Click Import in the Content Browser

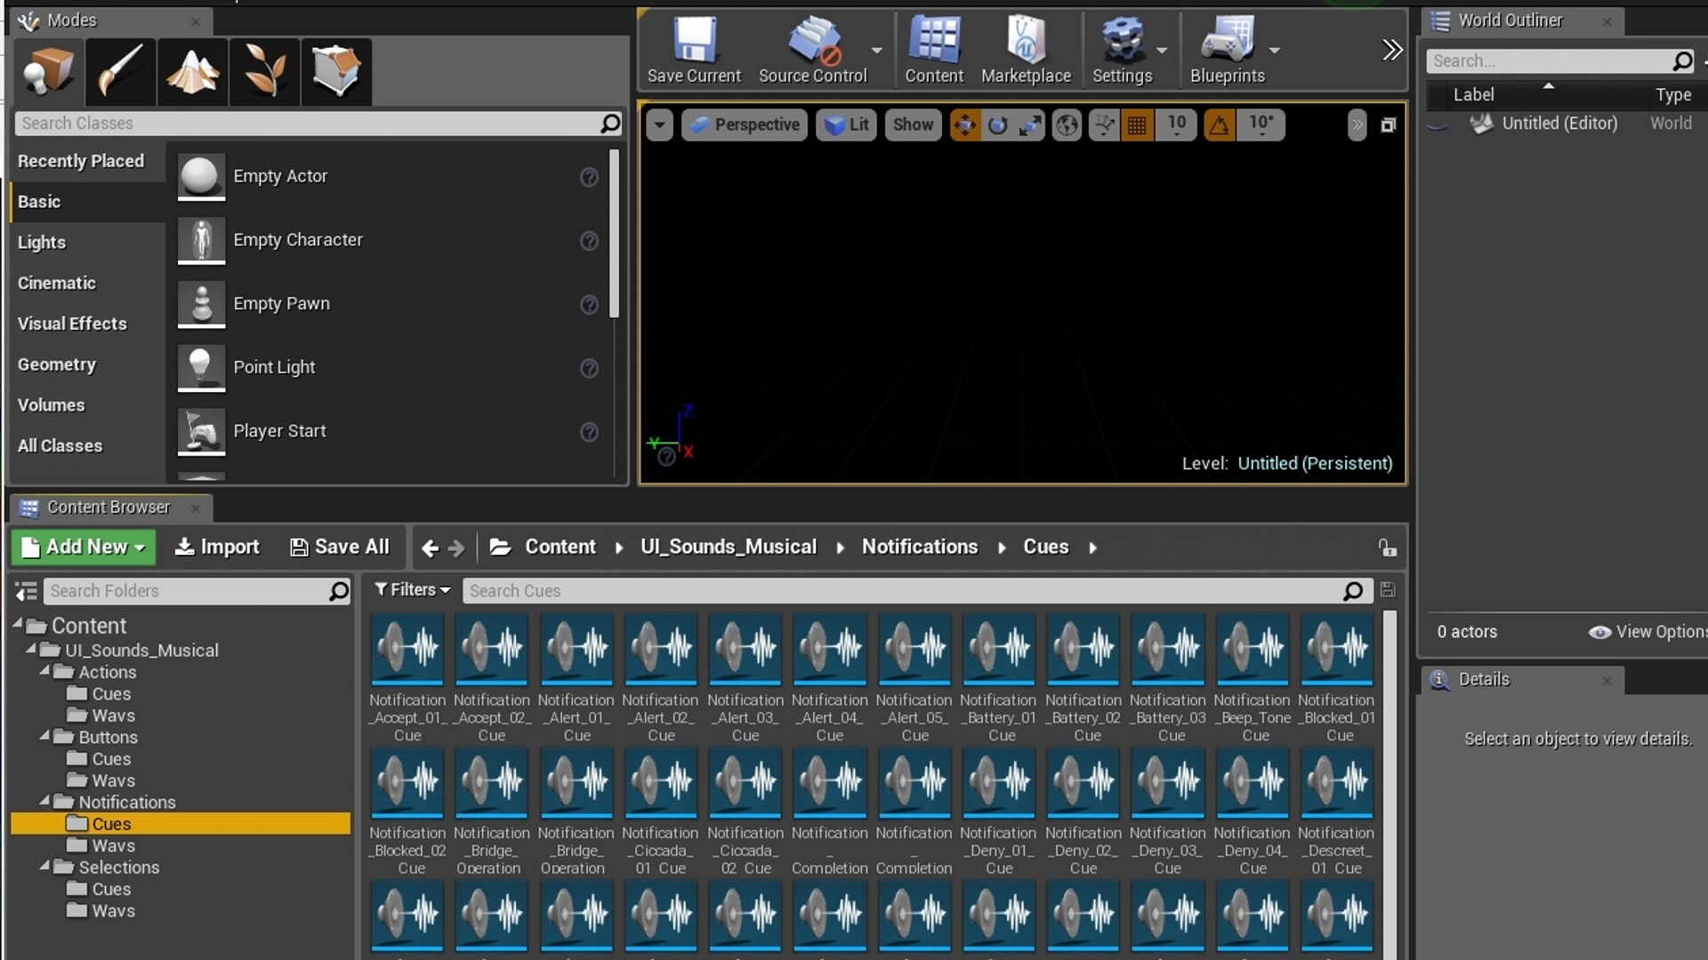pyautogui.click(x=216, y=547)
